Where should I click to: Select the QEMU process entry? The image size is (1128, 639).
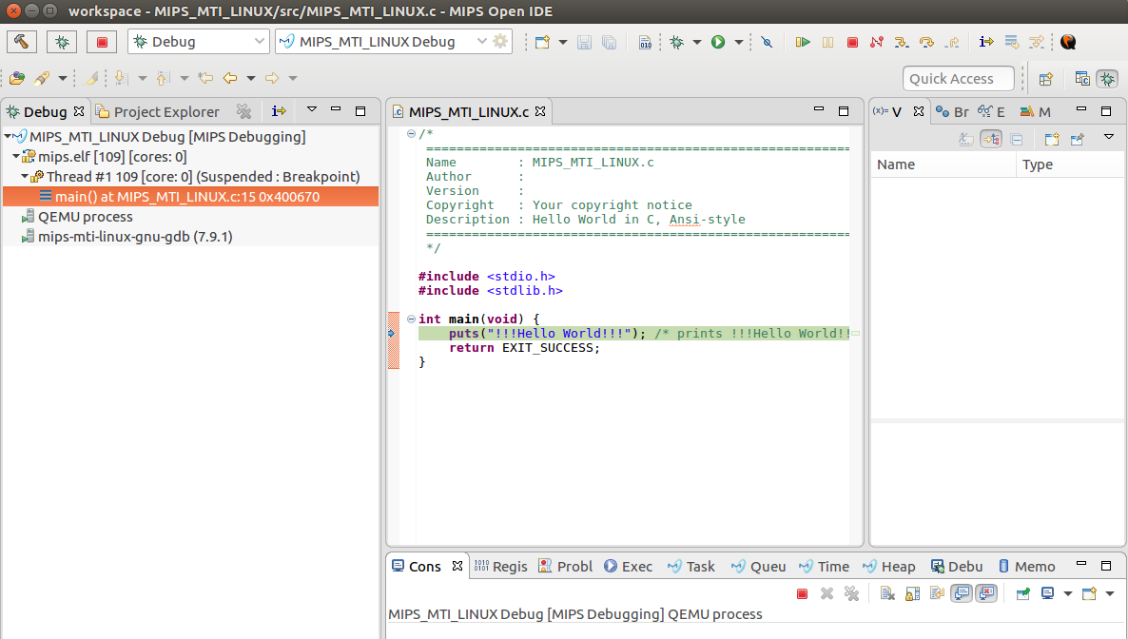click(x=85, y=217)
